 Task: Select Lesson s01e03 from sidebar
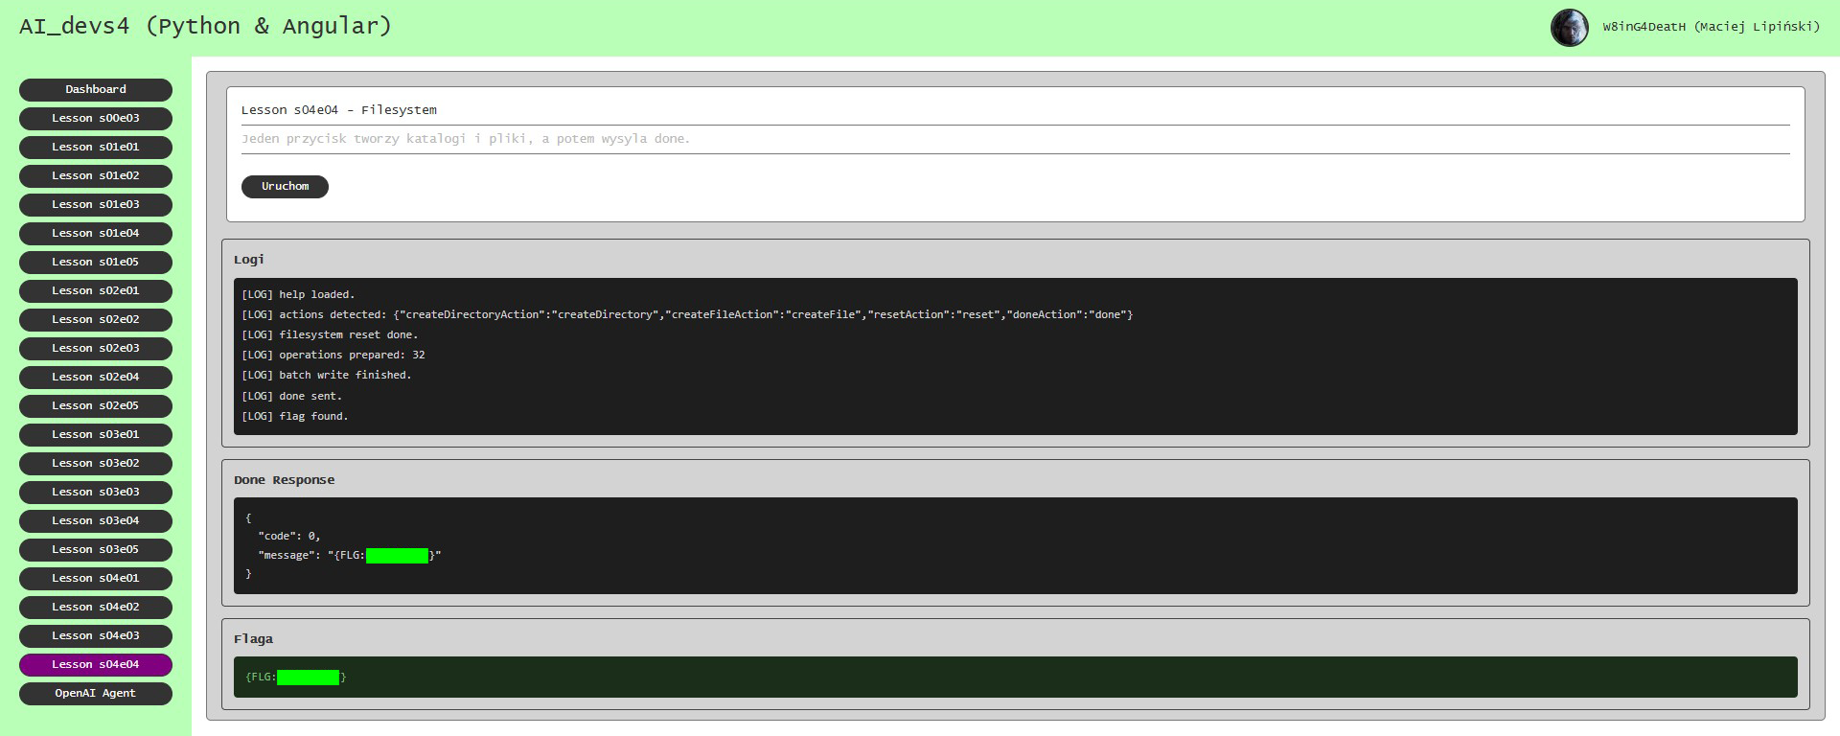pyautogui.click(x=96, y=204)
